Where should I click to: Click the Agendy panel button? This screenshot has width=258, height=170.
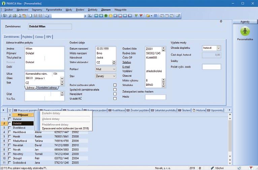click(x=245, y=22)
